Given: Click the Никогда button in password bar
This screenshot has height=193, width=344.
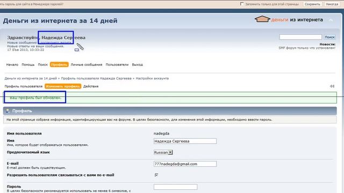Looking at the screenshot, I should tap(332, 4).
